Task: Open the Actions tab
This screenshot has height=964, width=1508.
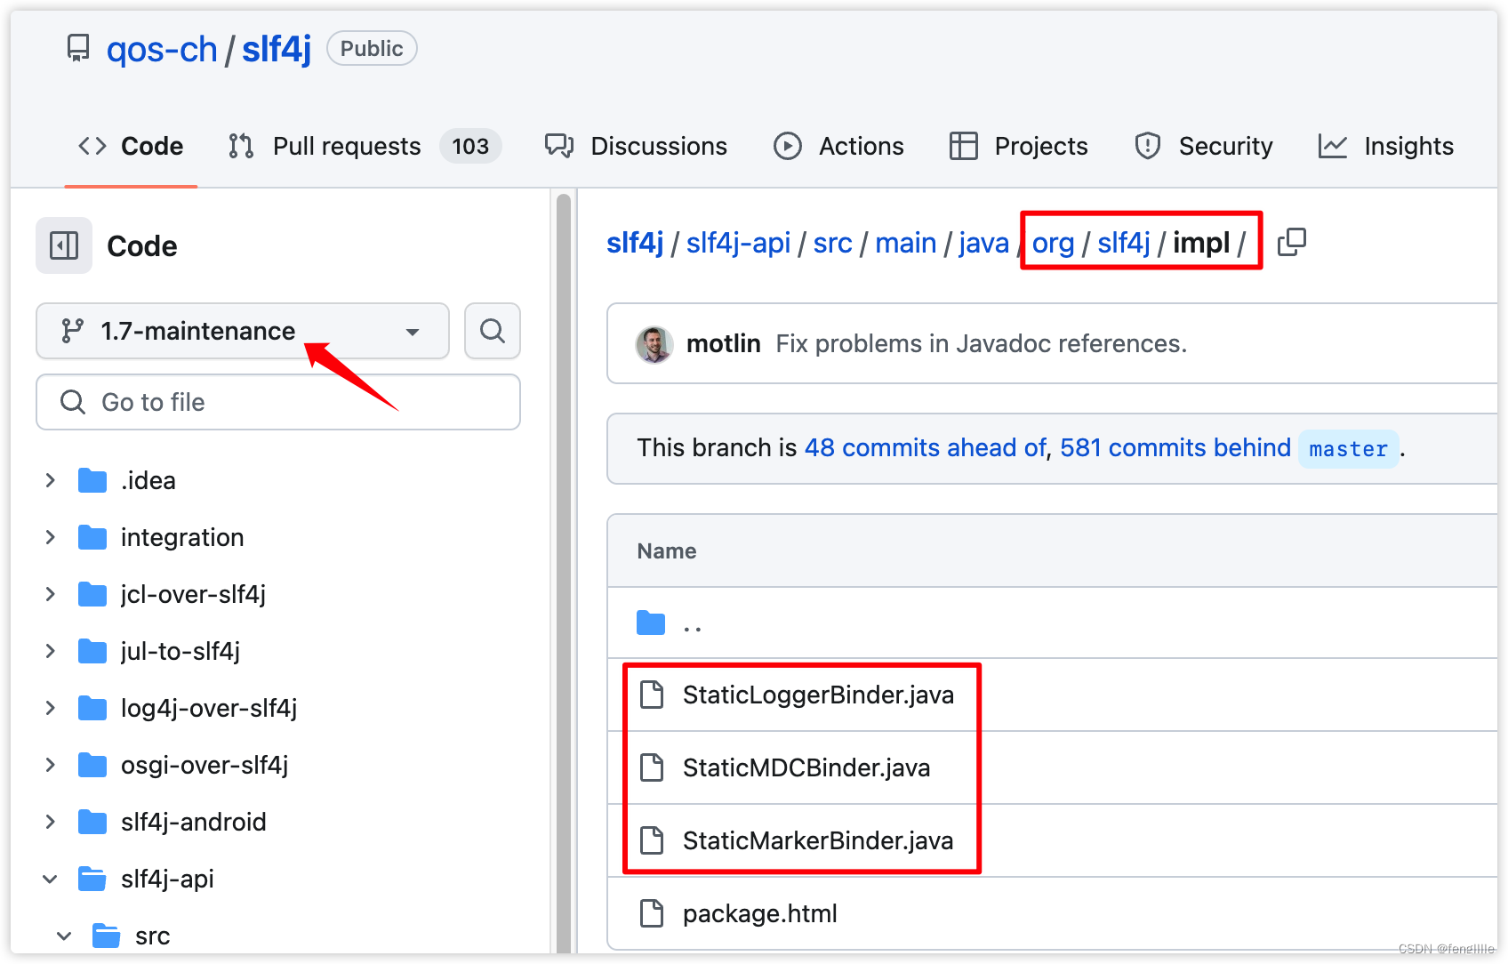Action: point(838,146)
